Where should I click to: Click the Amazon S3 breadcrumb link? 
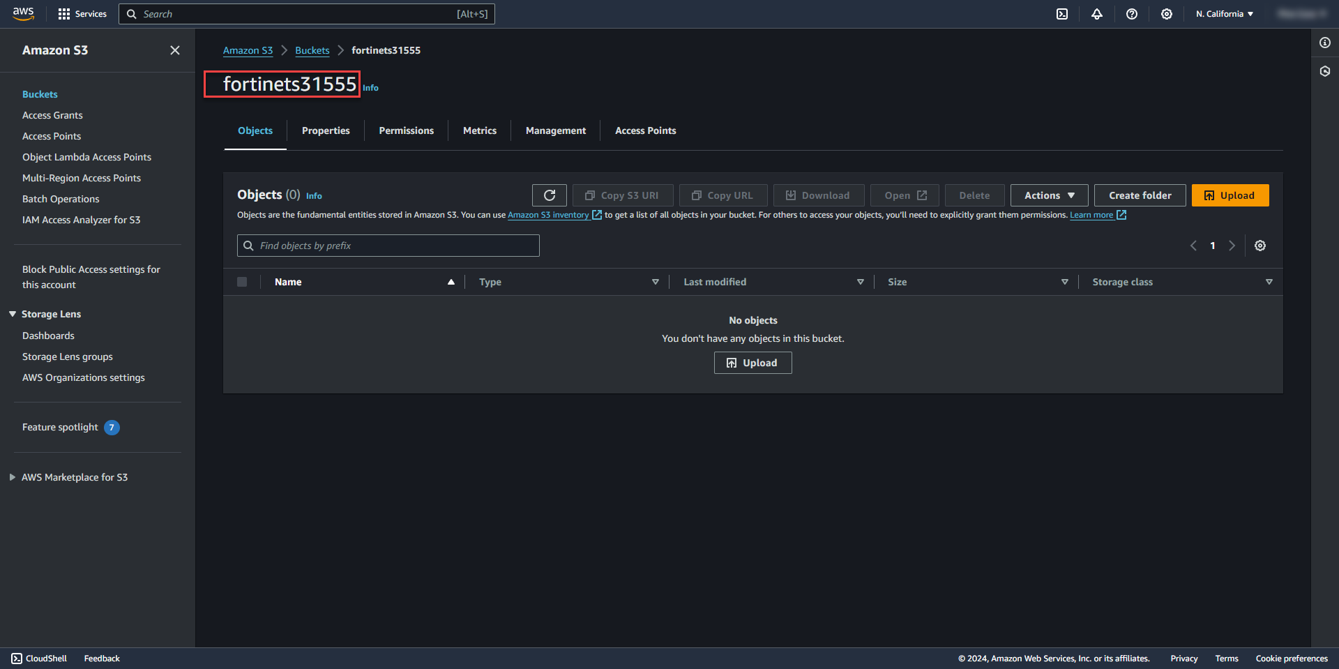(x=248, y=50)
